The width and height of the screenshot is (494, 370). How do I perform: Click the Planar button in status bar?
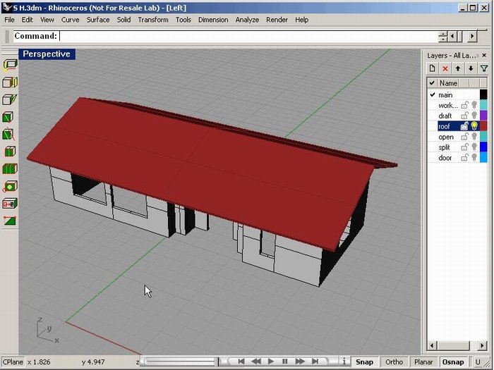423,362
